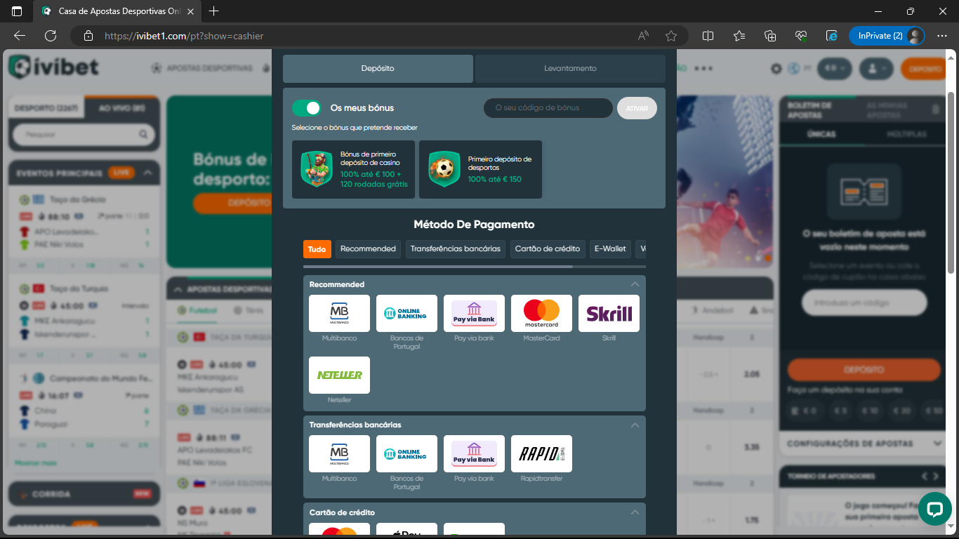959x539 pixels.
Task: Collapse the Recommended payment section
Action: click(x=635, y=284)
